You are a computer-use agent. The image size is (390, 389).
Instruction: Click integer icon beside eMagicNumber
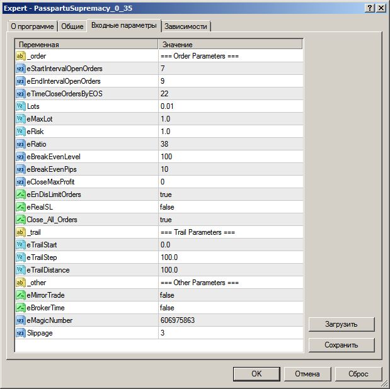pos(21,320)
